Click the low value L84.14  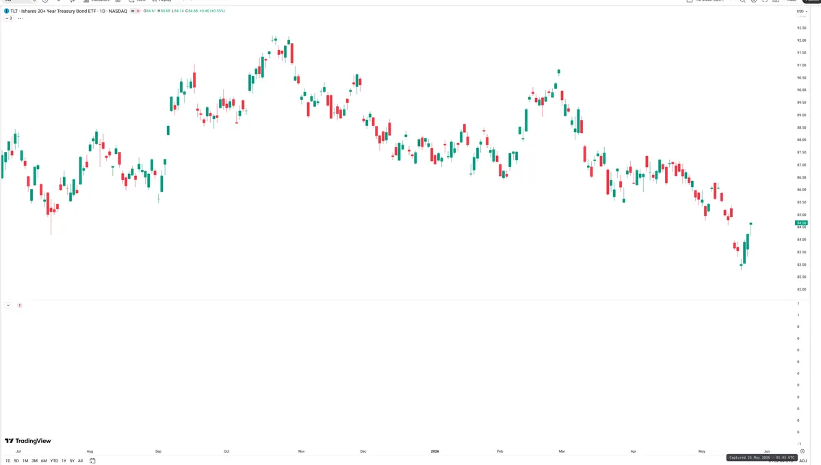tap(177, 11)
